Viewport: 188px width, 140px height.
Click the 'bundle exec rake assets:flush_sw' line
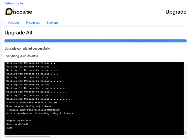(x=31, y=102)
